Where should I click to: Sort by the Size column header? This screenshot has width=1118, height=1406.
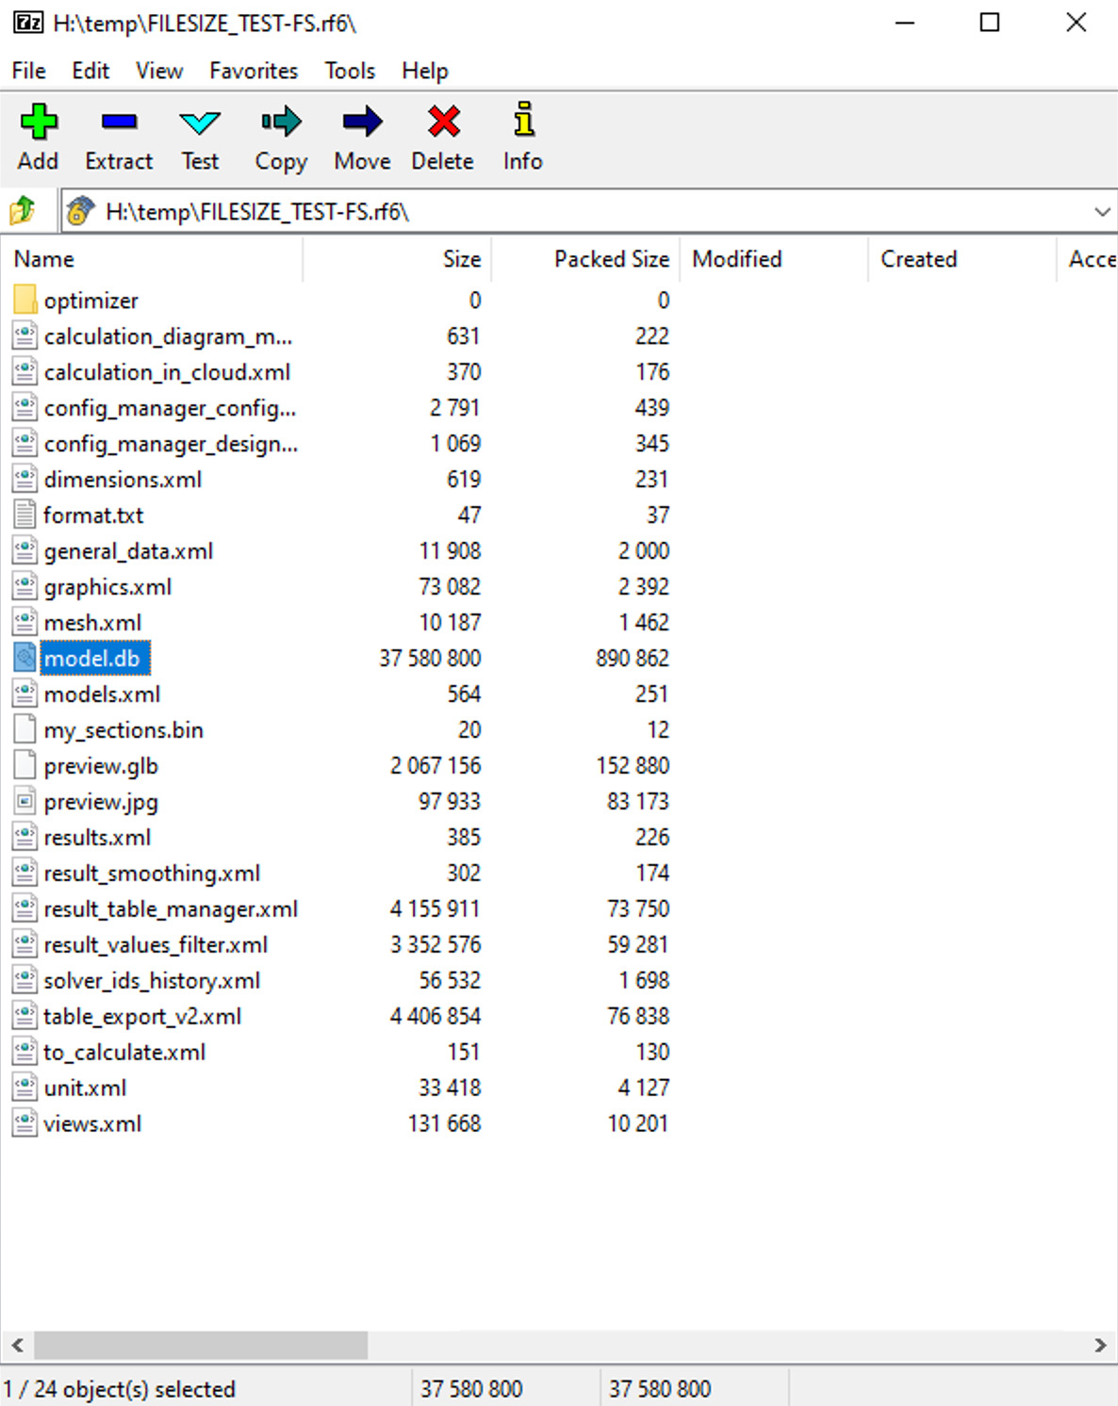[x=461, y=259]
